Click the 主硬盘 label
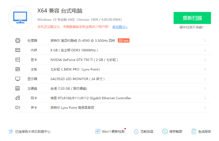This screenshot has width=219, height=141. [32, 89]
